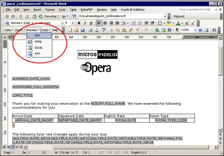Click the Font Color swatch button
Screen dimensions: 224x156
point(177,23)
